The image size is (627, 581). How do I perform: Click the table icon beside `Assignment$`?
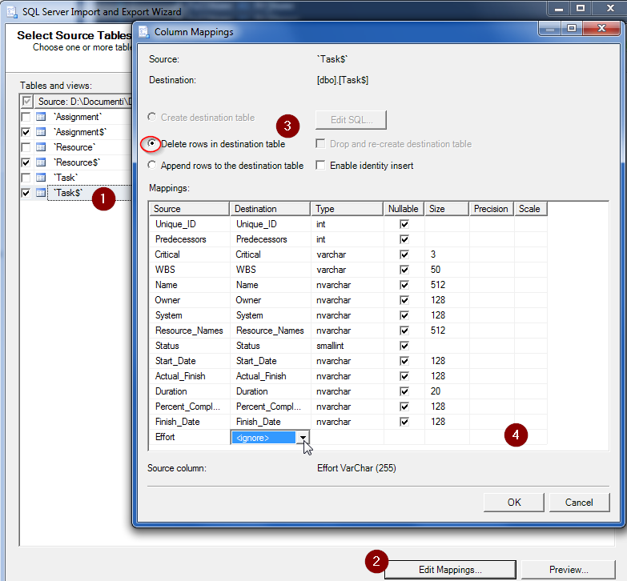tap(41, 132)
